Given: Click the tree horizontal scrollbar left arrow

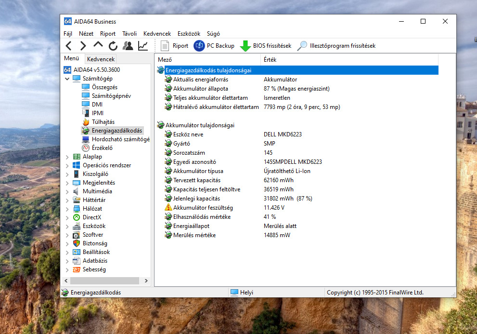Looking at the screenshot, I should [66, 281].
